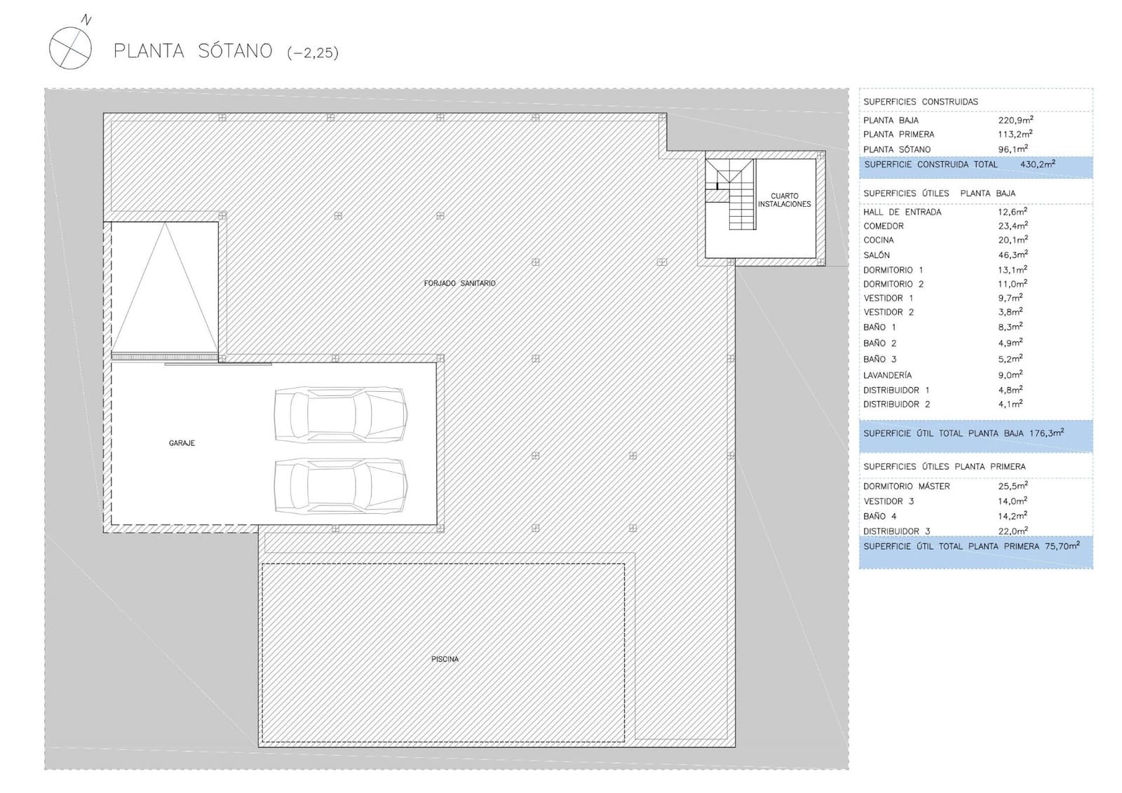Select the blue SUPERFICIE CONSTRUIDA TOTAL row
1122x793 pixels.
click(x=975, y=165)
